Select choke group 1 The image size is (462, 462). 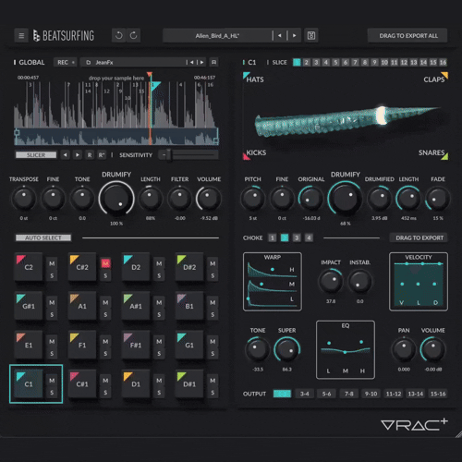point(272,237)
